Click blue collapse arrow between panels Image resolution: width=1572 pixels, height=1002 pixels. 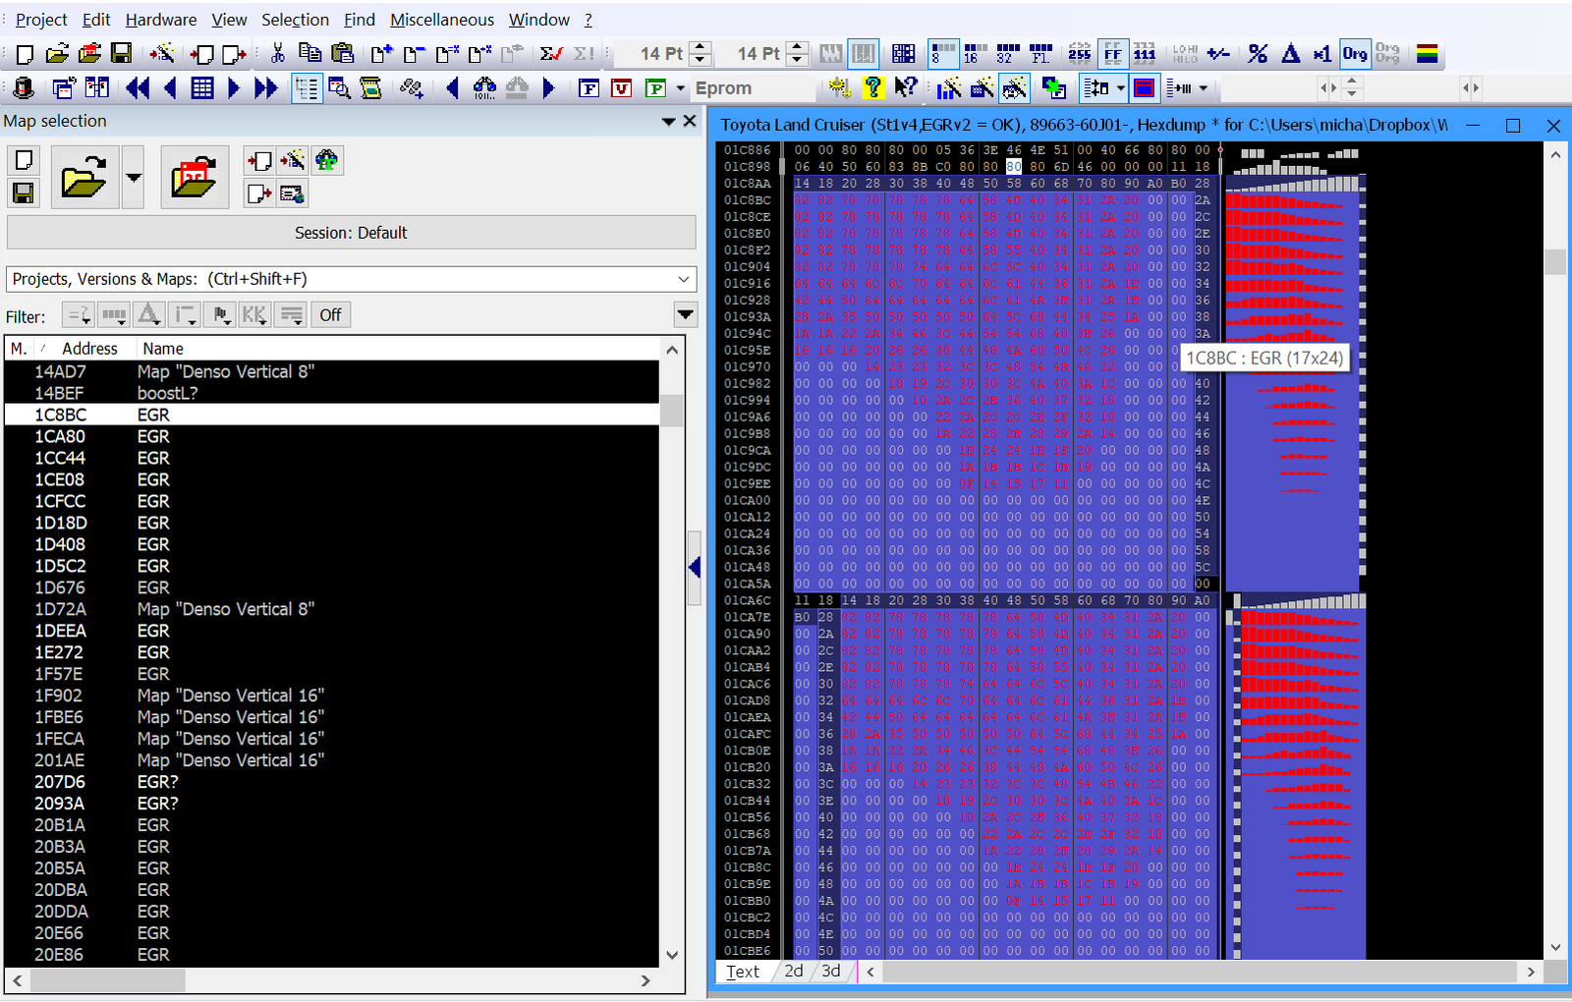pyautogui.click(x=695, y=567)
